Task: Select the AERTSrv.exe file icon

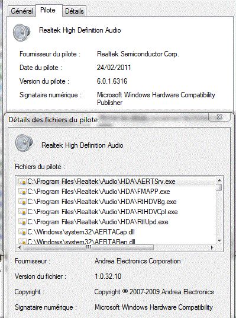Action: [x=22, y=182]
